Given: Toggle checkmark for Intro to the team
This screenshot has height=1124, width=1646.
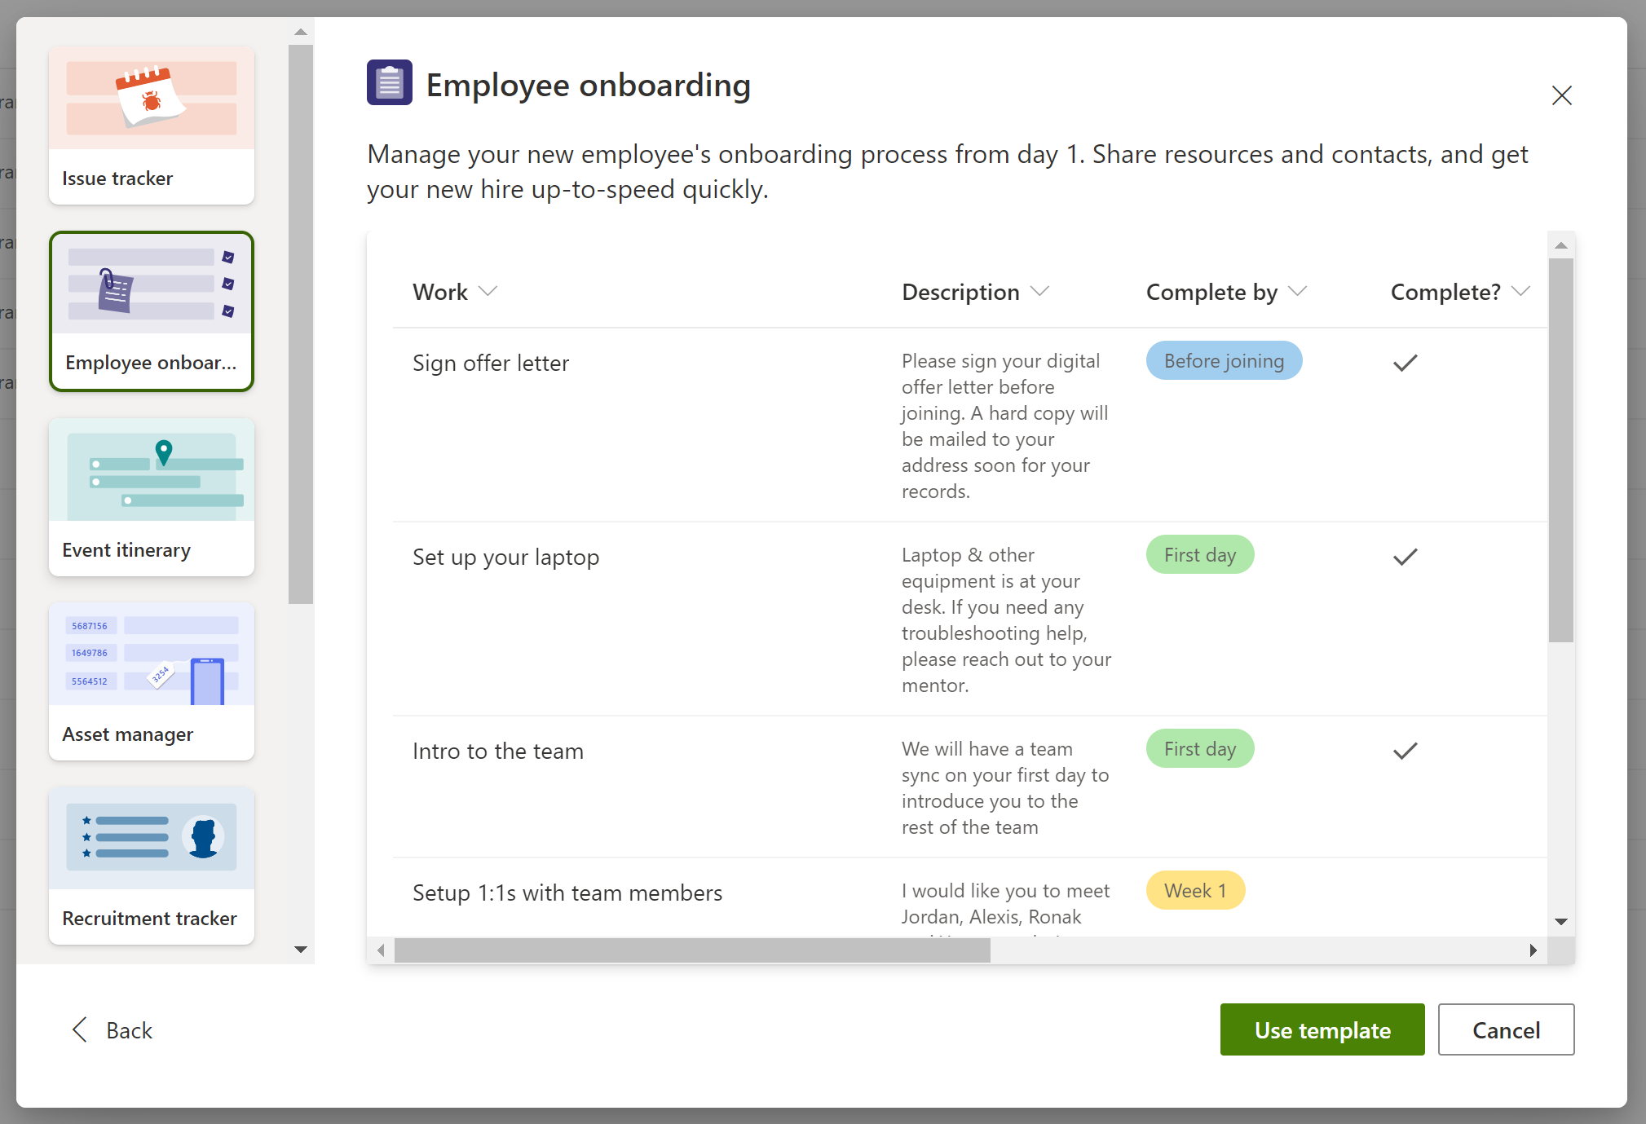Looking at the screenshot, I should pyautogui.click(x=1405, y=751).
